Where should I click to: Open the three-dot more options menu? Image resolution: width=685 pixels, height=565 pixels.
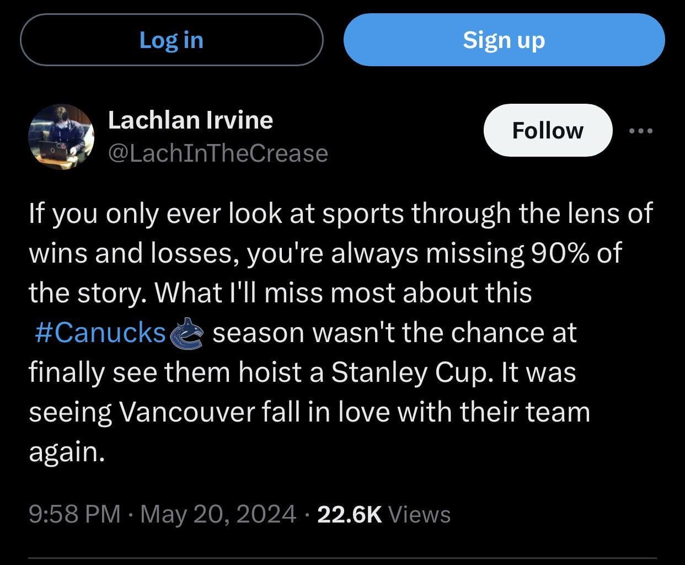[641, 131]
